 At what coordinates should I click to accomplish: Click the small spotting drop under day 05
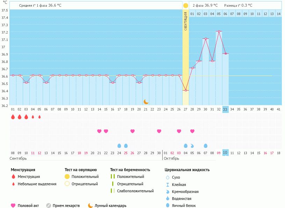click(40, 117)
